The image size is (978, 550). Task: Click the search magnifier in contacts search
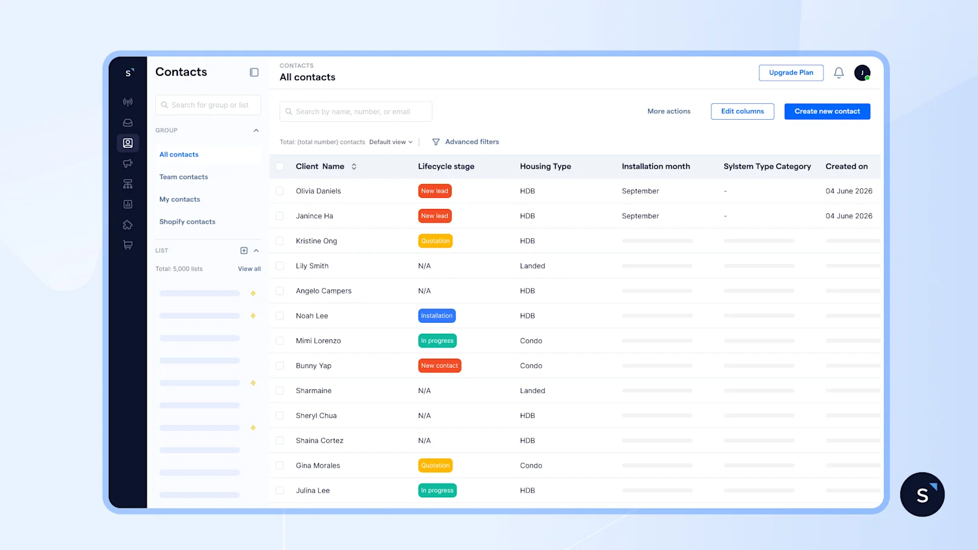pos(289,112)
